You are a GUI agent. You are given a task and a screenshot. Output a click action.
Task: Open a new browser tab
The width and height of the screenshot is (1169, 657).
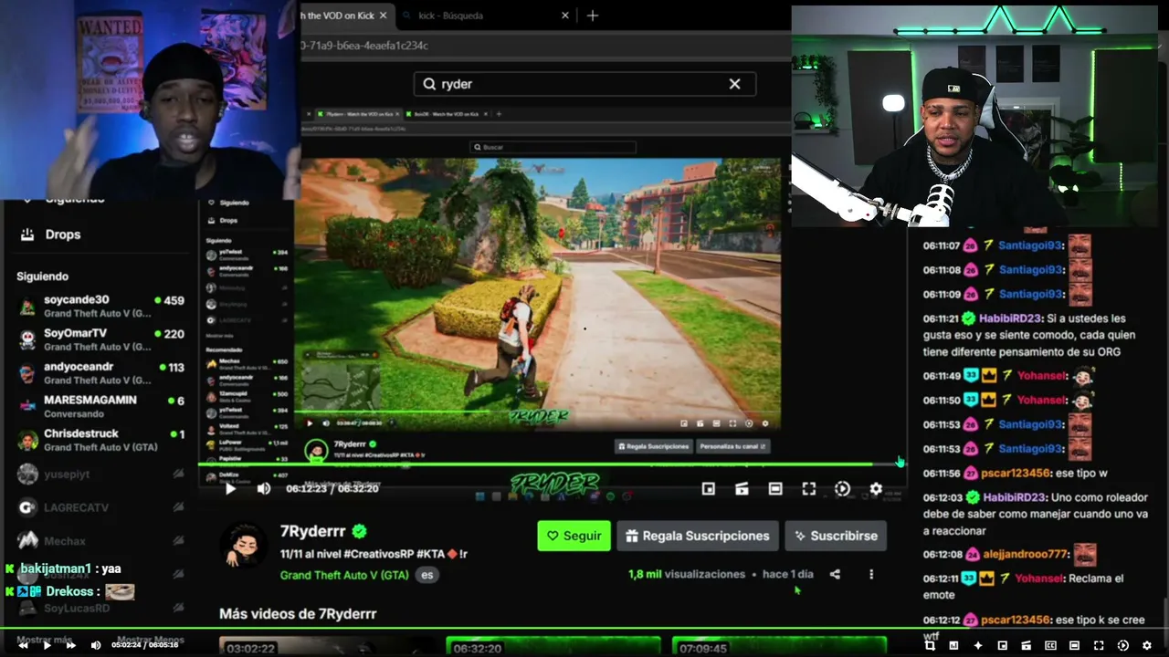pyautogui.click(x=593, y=16)
